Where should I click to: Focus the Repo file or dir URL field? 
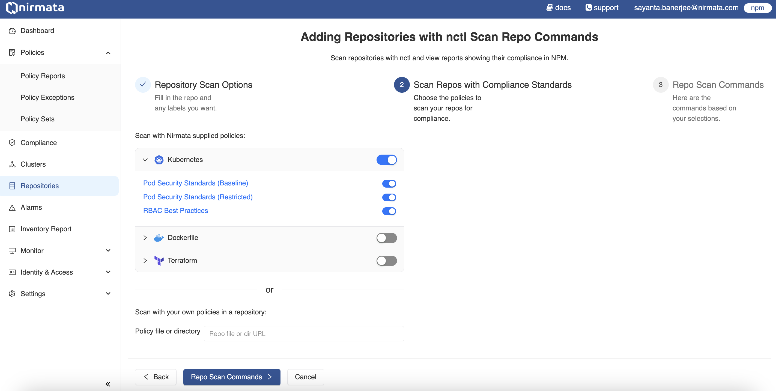point(304,334)
